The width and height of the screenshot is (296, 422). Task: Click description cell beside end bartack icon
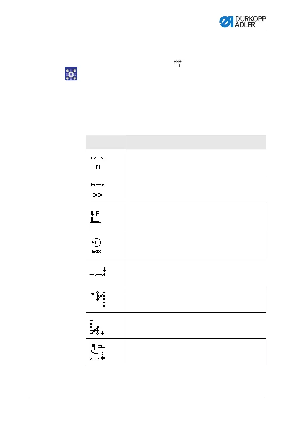(x=196, y=325)
